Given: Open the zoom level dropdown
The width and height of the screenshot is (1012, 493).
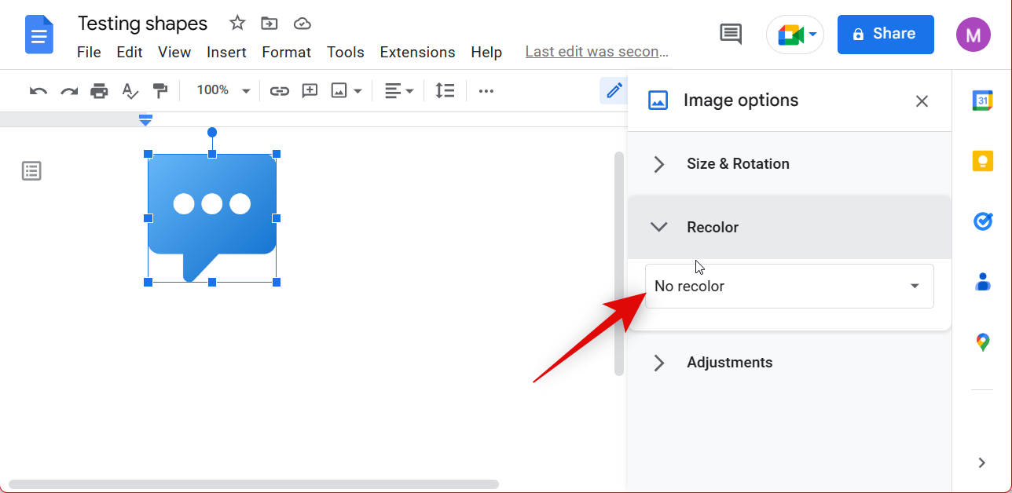Looking at the screenshot, I should (x=223, y=90).
